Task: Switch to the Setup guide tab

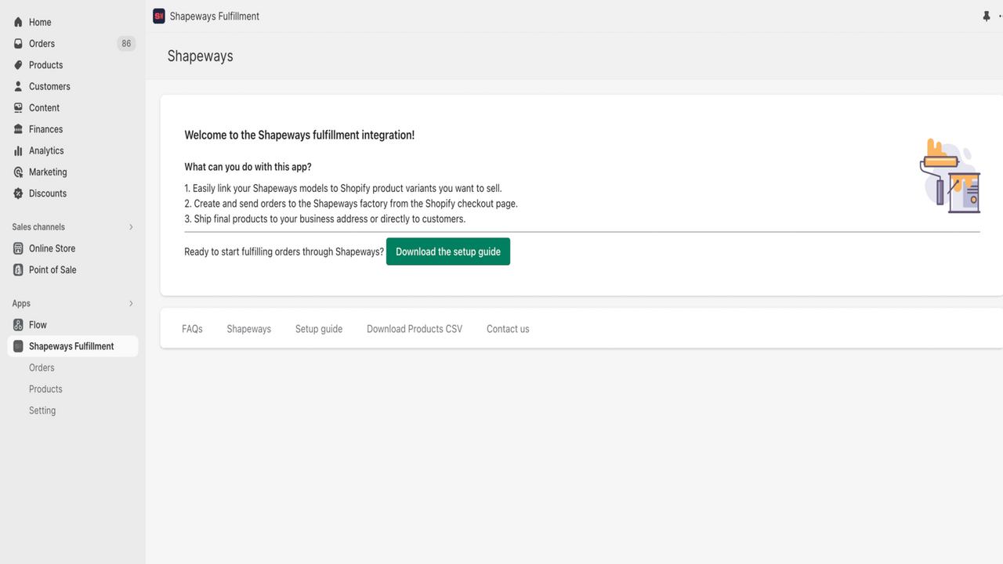Action: 318,328
